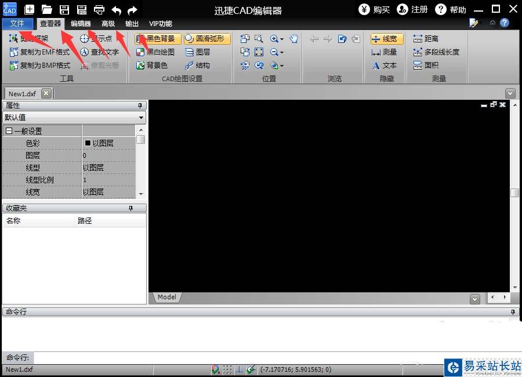Click 复制为EMF格式 tool

click(39, 52)
